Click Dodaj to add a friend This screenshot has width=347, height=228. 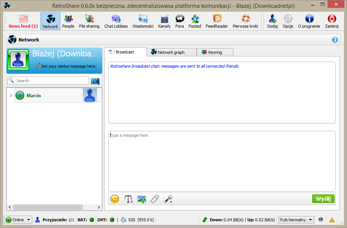pos(272,21)
